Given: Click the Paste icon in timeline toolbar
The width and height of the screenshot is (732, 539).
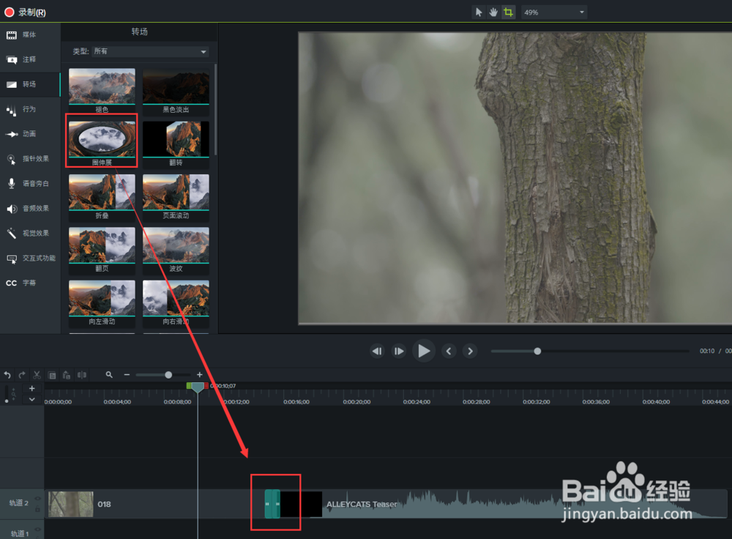Looking at the screenshot, I should pos(67,375).
